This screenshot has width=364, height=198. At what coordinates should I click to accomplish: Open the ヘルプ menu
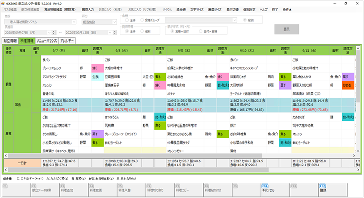pyautogui.click(x=263, y=10)
